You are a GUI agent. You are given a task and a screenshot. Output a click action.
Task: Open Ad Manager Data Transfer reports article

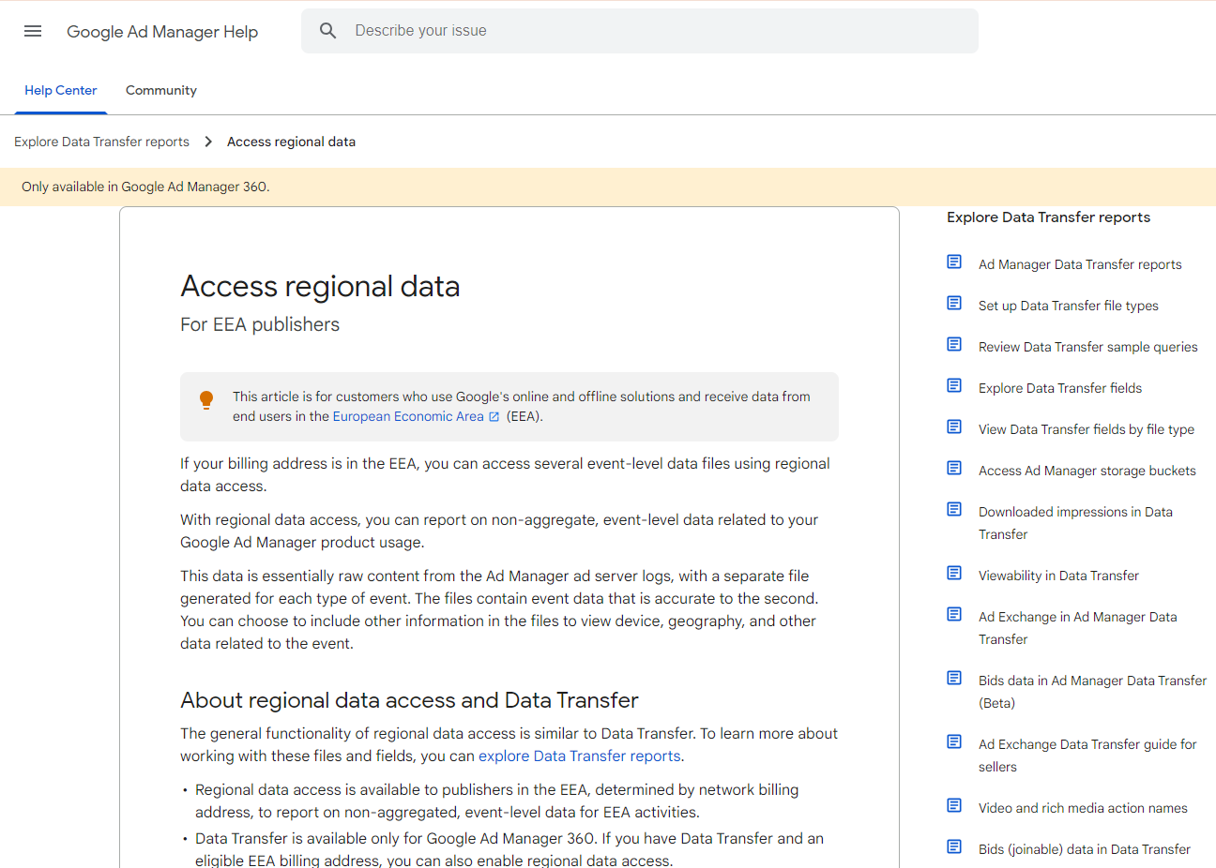click(x=1080, y=264)
